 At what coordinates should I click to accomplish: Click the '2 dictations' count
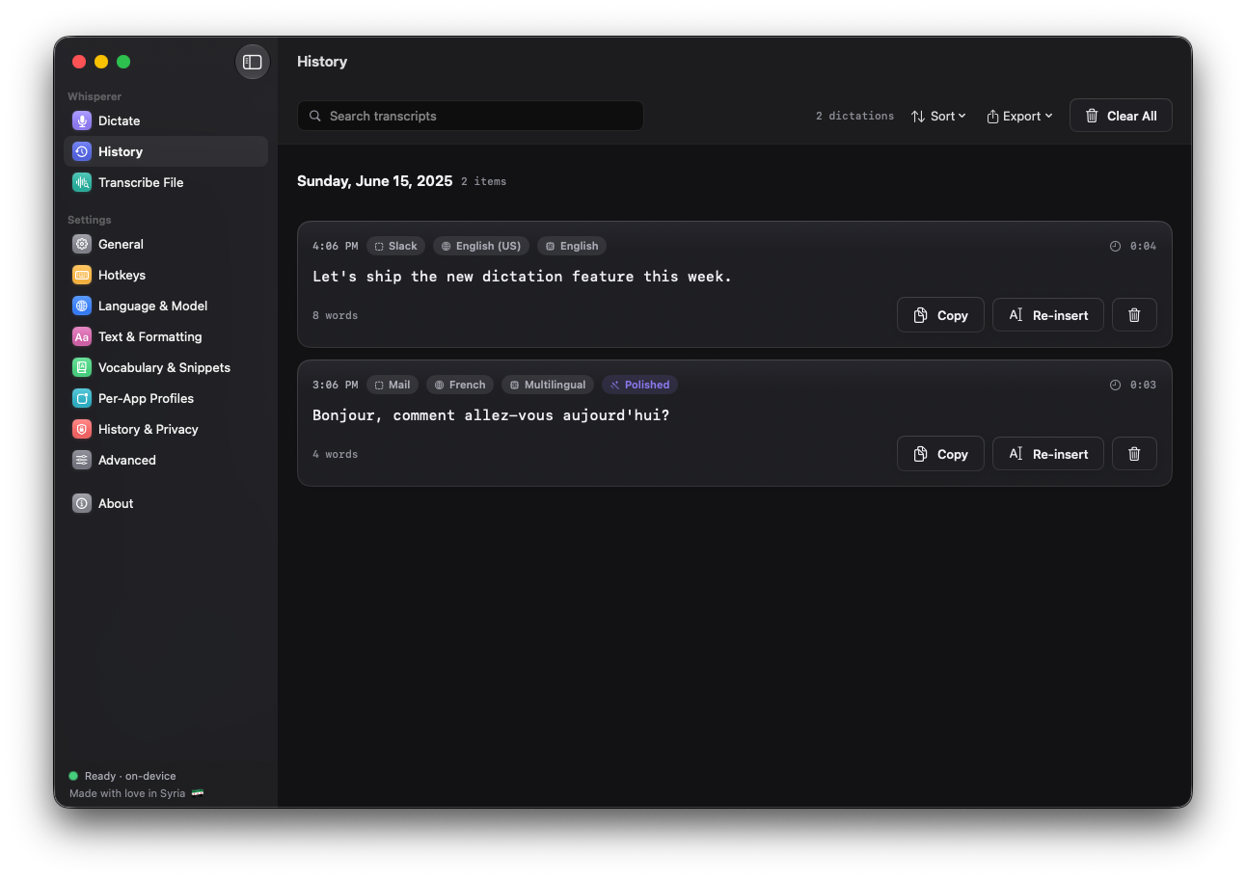coord(854,116)
